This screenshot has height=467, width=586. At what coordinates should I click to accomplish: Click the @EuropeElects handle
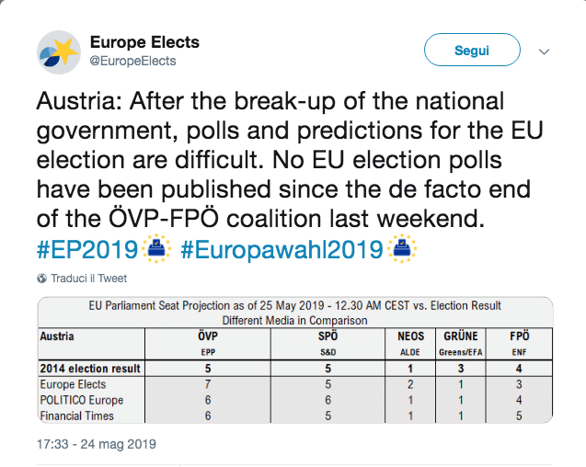point(132,61)
